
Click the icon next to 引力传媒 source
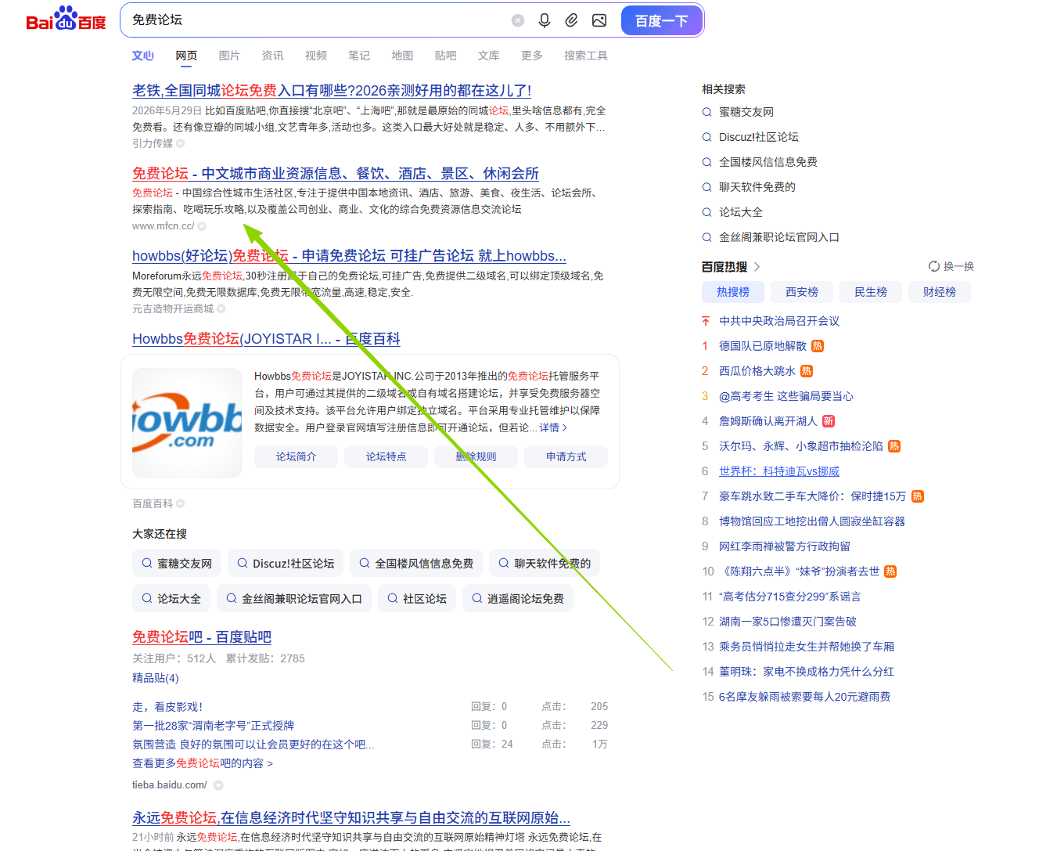(x=181, y=143)
